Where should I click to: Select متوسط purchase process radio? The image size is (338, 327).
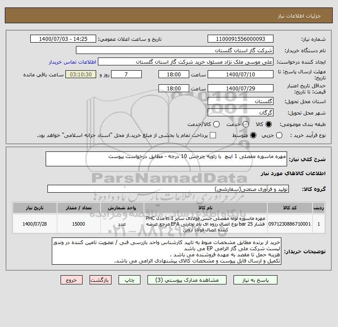click(253, 135)
